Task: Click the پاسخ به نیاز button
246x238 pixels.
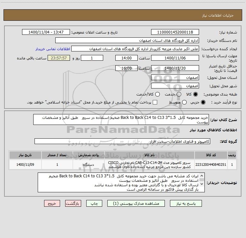Action: (186, 203)
